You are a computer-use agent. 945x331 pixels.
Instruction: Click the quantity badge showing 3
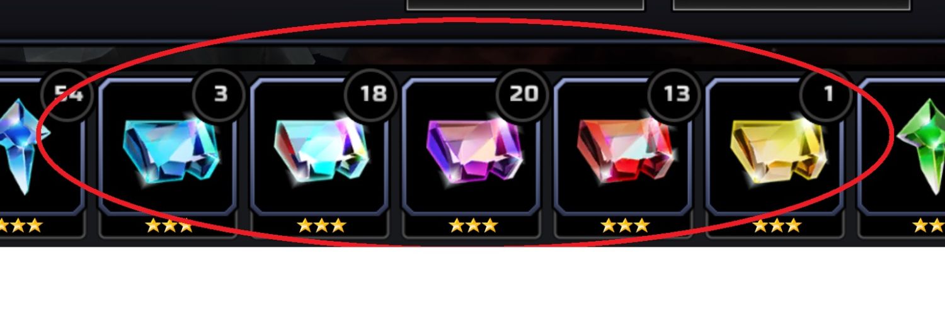point(219,94)
